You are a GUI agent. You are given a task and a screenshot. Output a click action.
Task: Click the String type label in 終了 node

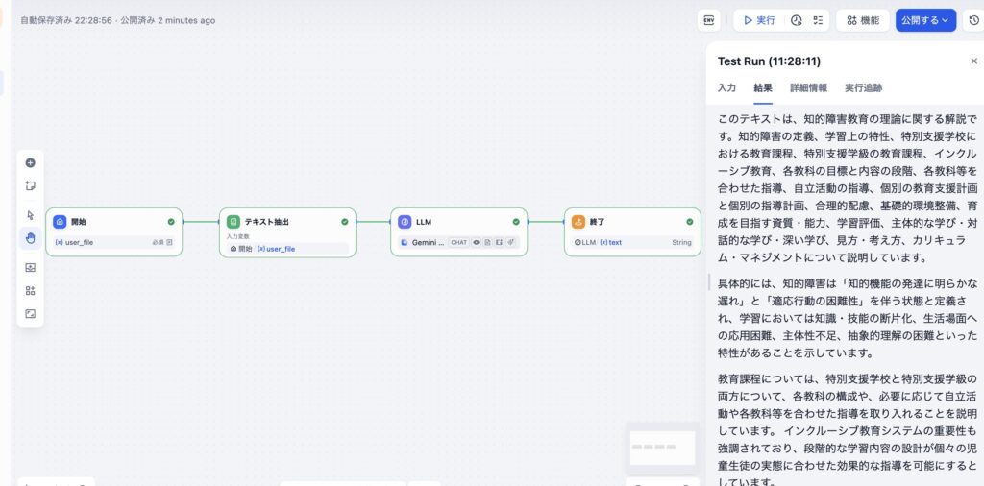[x=681, y=242]
